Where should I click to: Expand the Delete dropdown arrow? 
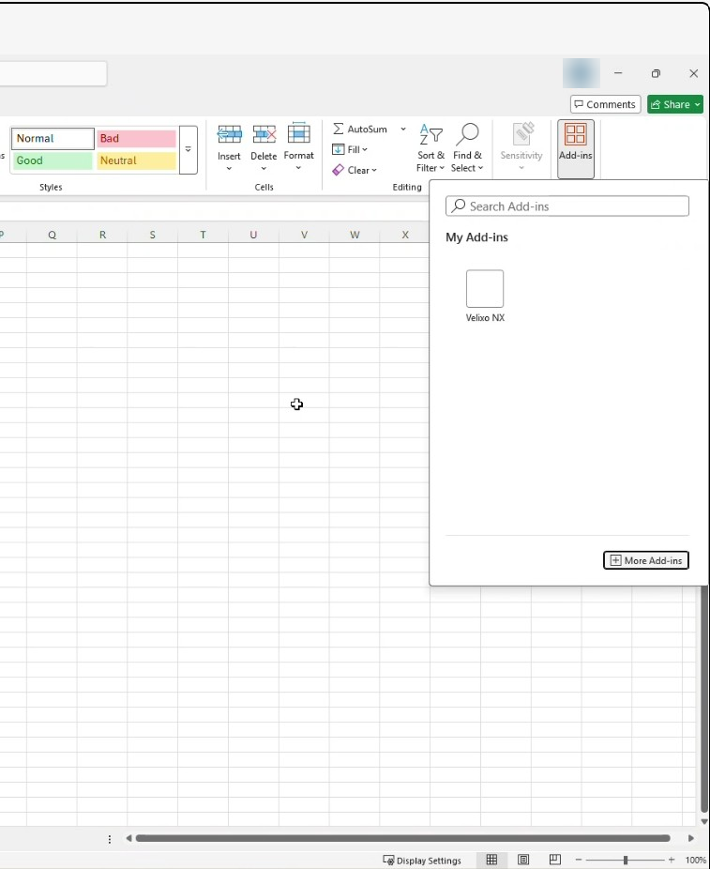tap(264, 169)
